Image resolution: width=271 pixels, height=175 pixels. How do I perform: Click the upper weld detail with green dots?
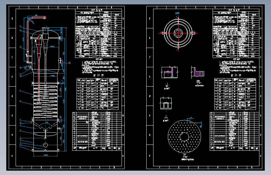tap(169, 72)
